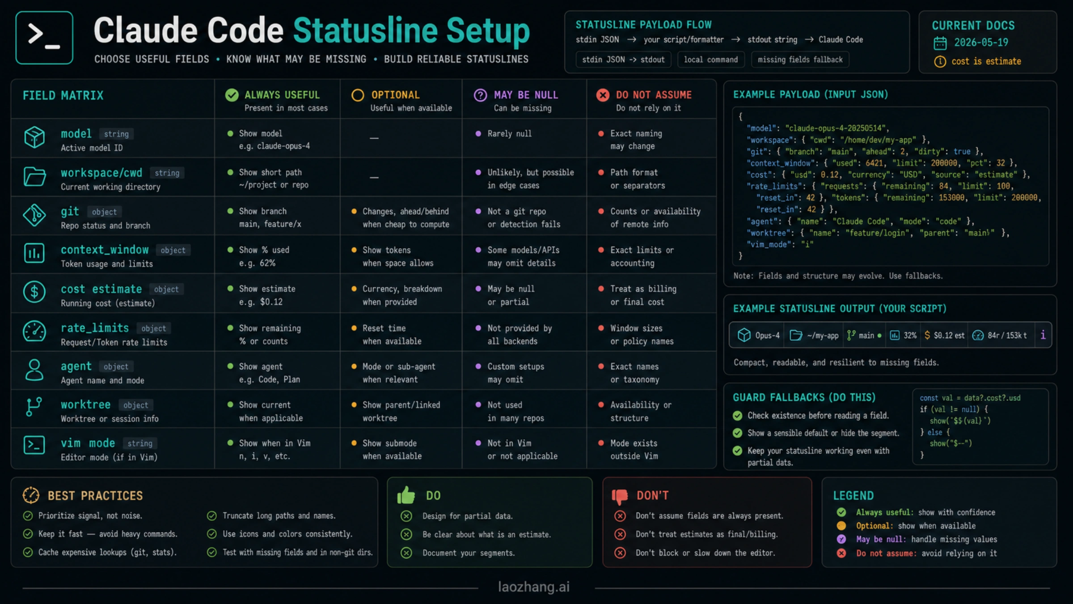This screenshot has height=604, width=1073.
Task: Click the FIELD MATRIX heading
Action: [x=63, y=95]
